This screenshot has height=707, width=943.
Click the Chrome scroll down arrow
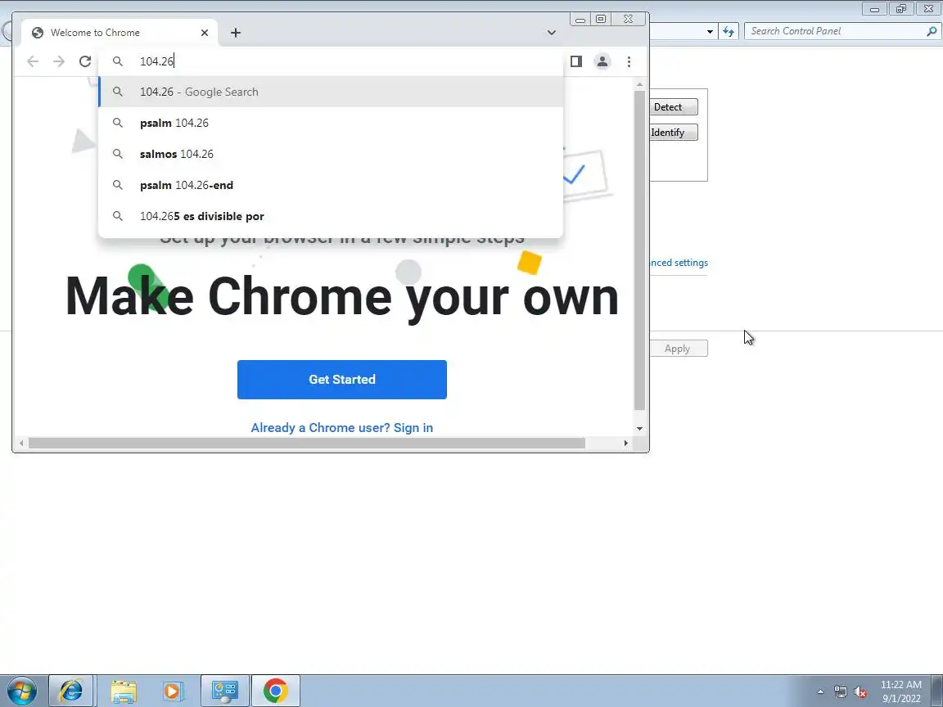coord(639,429)
